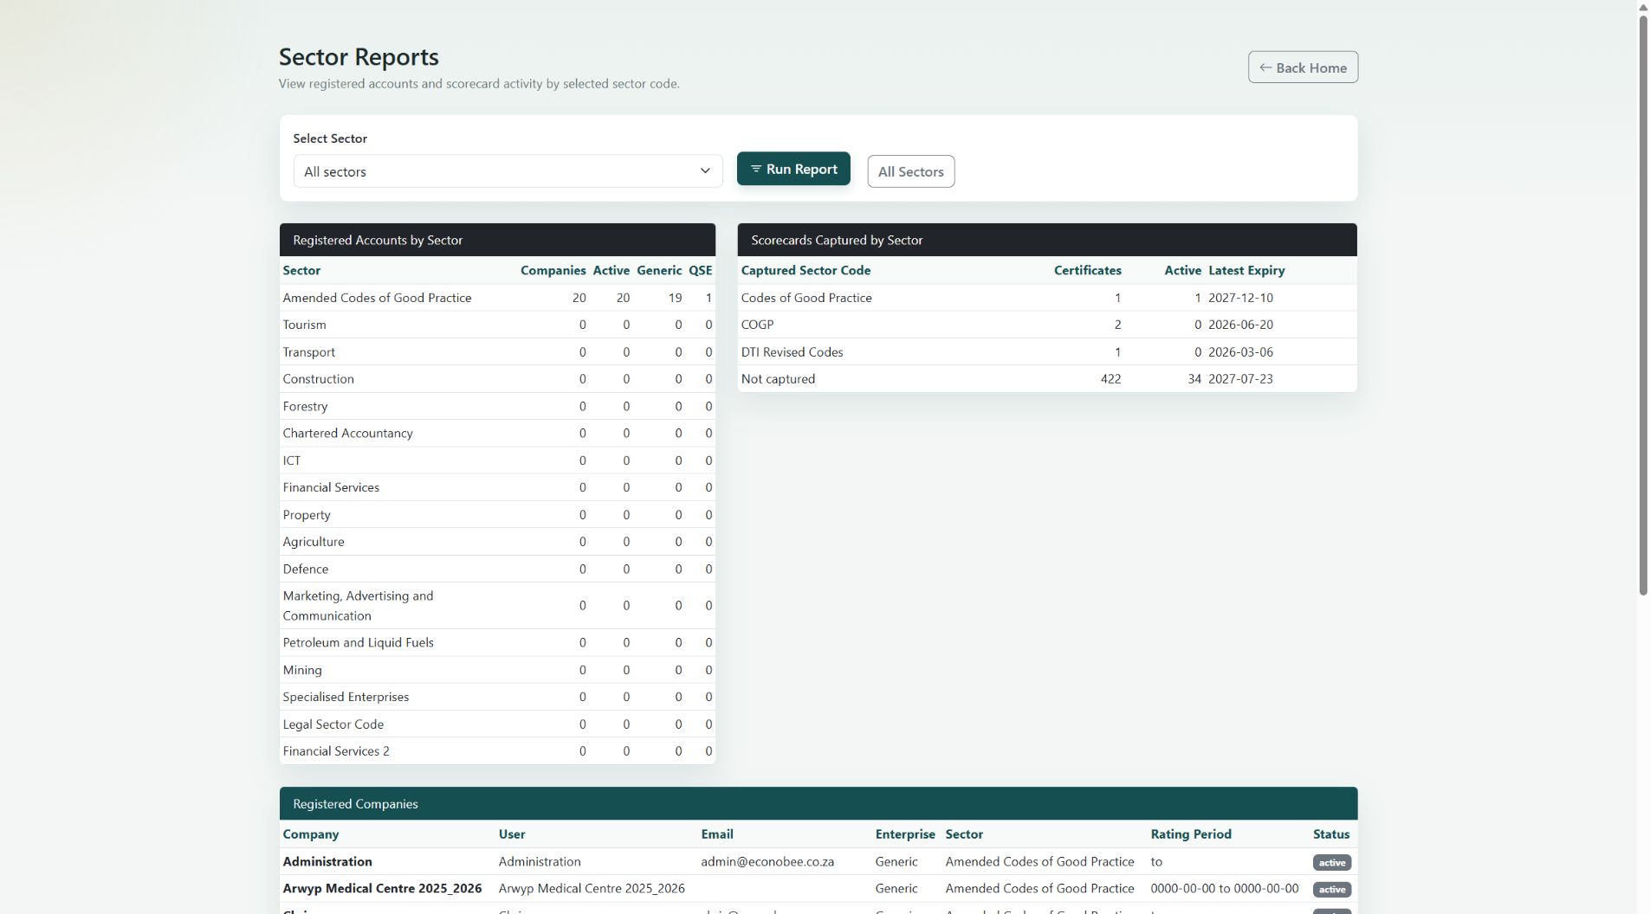Open the Select Sector dropdown
The width and height of the screenshot is (1650, 914).
tap(508, 171)
